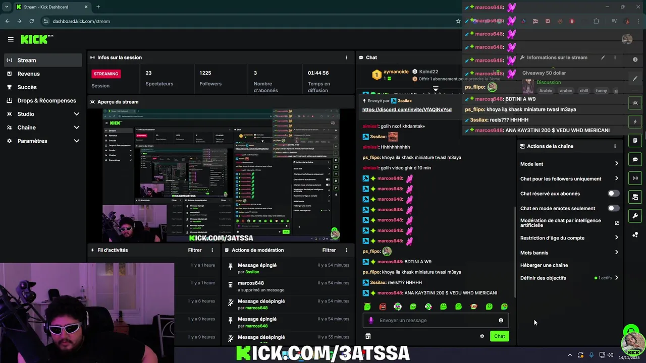The width and height of the screenshot is (646, 363).
Task: Open the discord.com invite link in chat
Action: tap(407, 109)
